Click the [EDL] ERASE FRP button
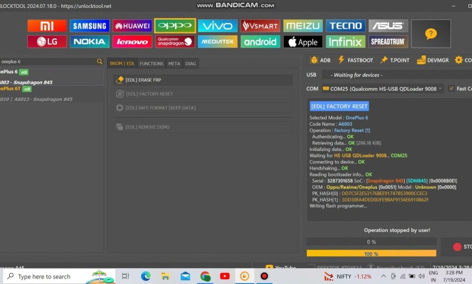Screen dimensions: 472x284 point(202,80)
